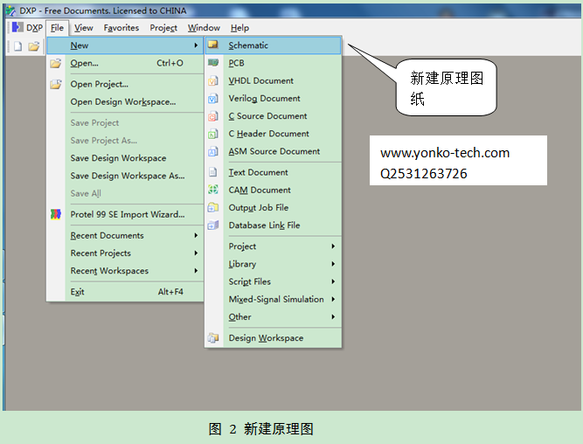Select C Source Document entry
The image size is (583, 444).
pos(273,116)
